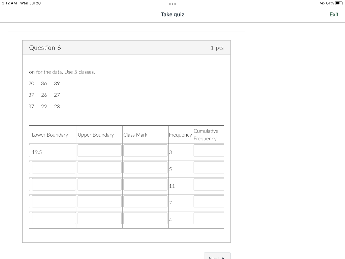Open the three-dot menu at top center
Viewport: 345px width, 259px height.
point(172,4)
